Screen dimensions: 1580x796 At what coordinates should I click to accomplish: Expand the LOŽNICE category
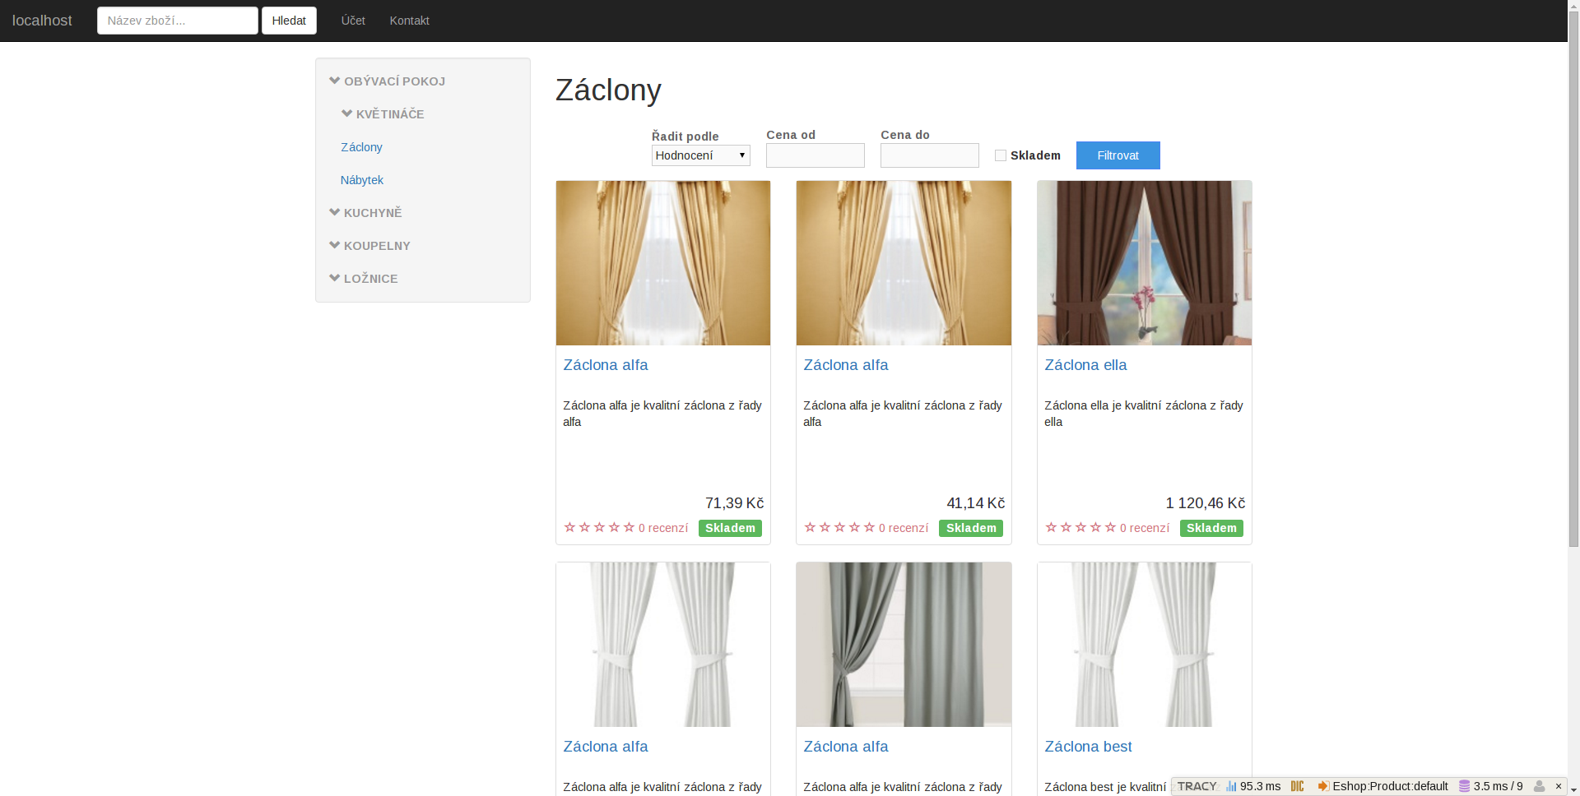point(363,279)
